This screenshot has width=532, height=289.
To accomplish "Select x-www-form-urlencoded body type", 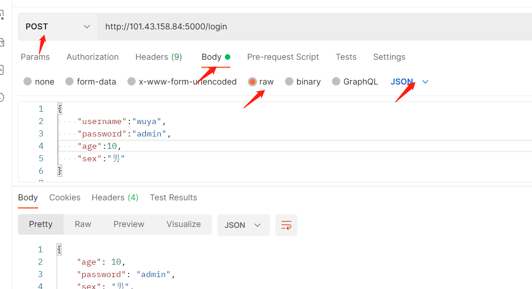I will click(132, 82).
